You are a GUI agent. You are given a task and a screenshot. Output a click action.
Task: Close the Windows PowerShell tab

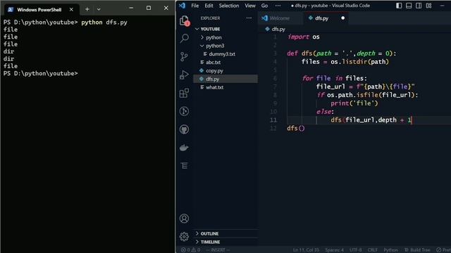71,9
